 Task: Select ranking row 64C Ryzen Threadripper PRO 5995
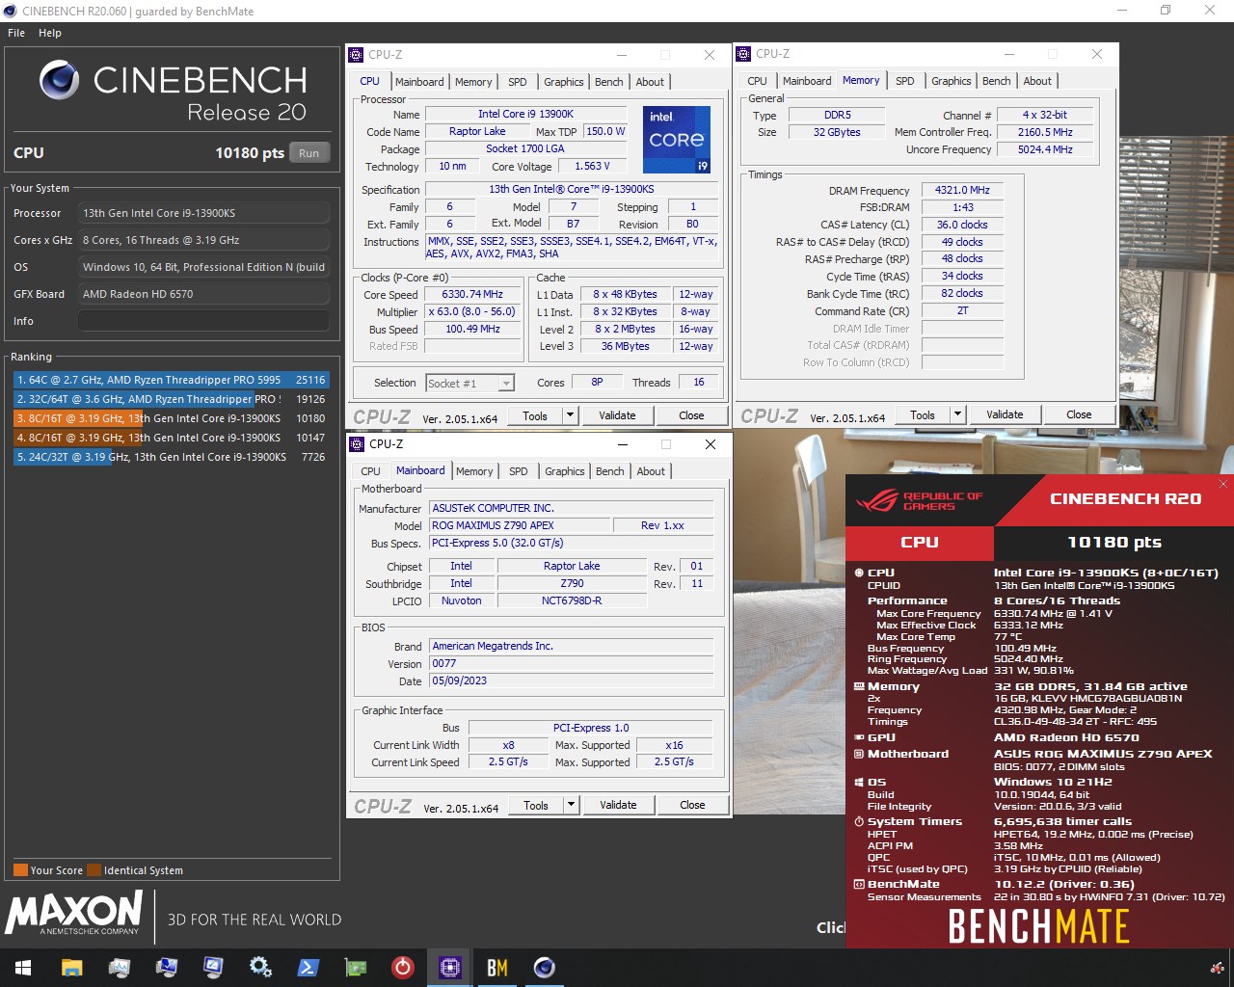171,380
